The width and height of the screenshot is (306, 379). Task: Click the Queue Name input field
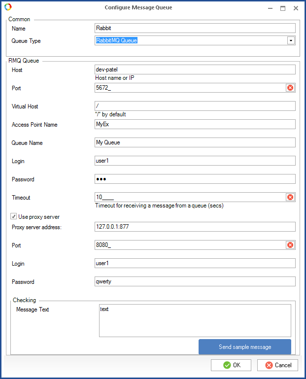tap(195, 142)
